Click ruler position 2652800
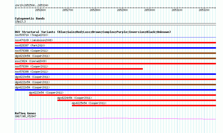This screenshot has width=223, height=133. [x=95, y=10]
